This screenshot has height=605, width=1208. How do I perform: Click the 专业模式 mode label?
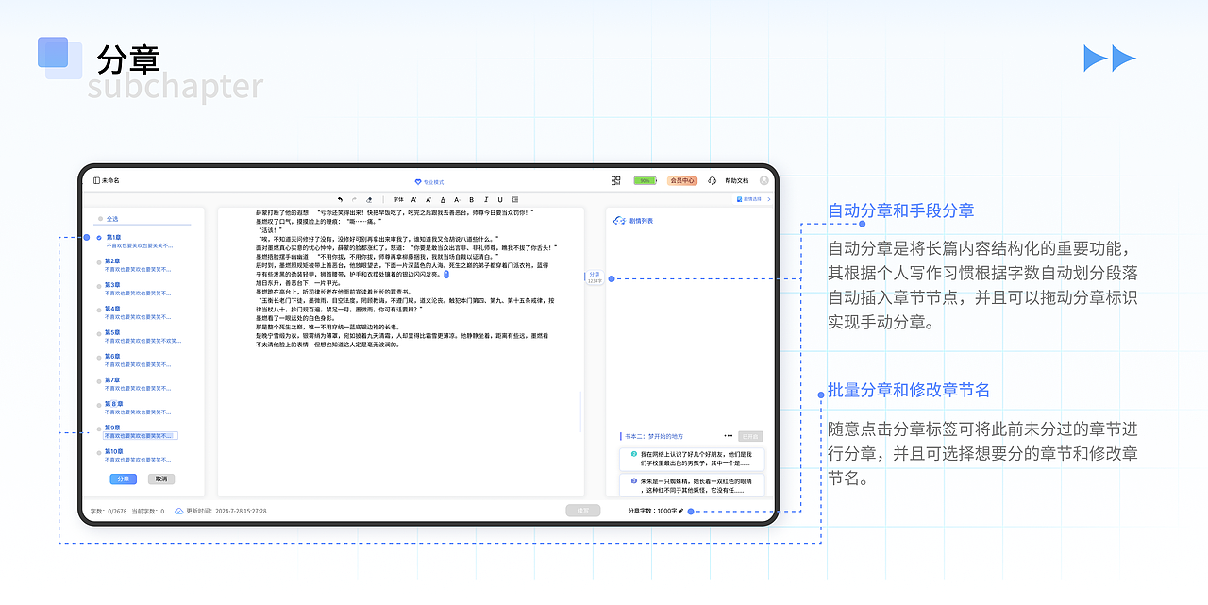(433, 182)
